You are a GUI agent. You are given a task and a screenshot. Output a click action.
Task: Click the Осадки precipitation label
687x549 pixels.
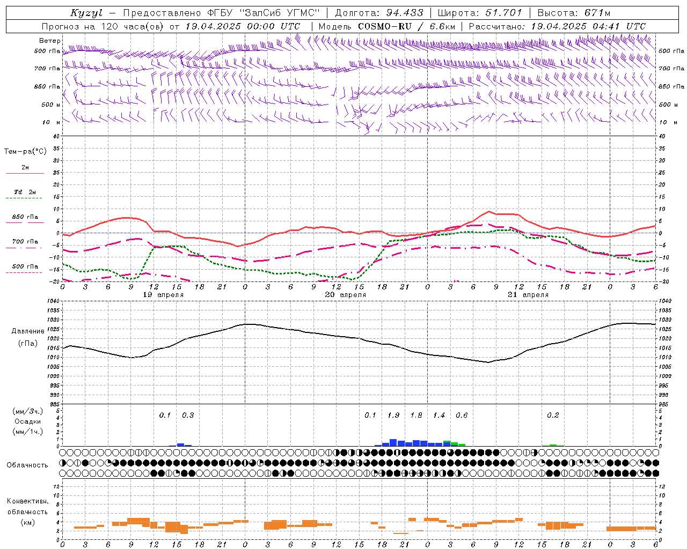coord(28,421)
